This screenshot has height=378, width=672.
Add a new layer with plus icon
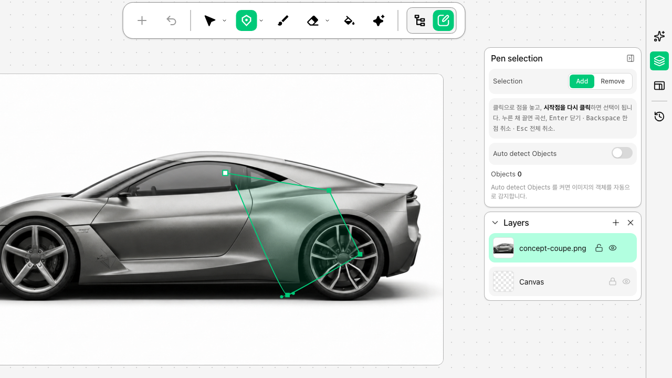[616, 223]
